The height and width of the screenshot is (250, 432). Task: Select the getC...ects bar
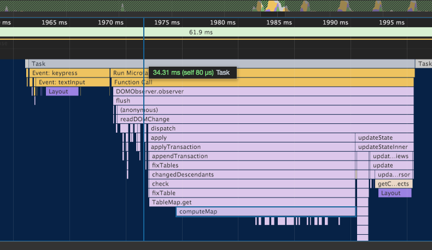tap(393, 184)
